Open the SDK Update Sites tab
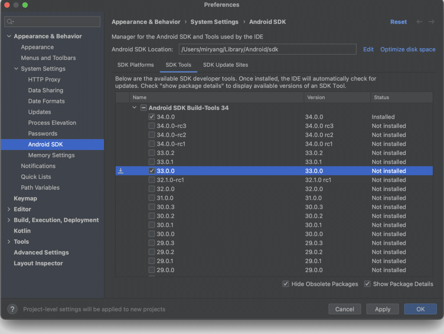The width and height of the screenshot is (444, 334). click(x=225, y=65)
